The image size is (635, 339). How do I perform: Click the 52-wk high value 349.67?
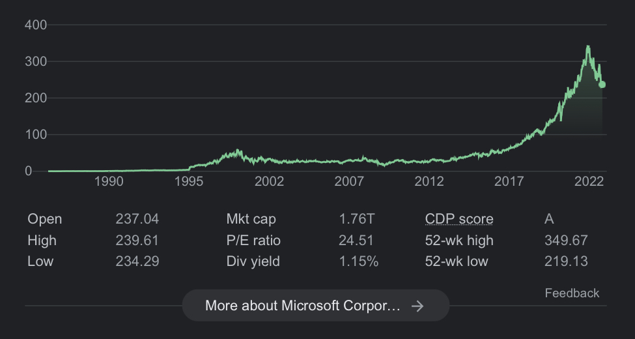[566, 241]
